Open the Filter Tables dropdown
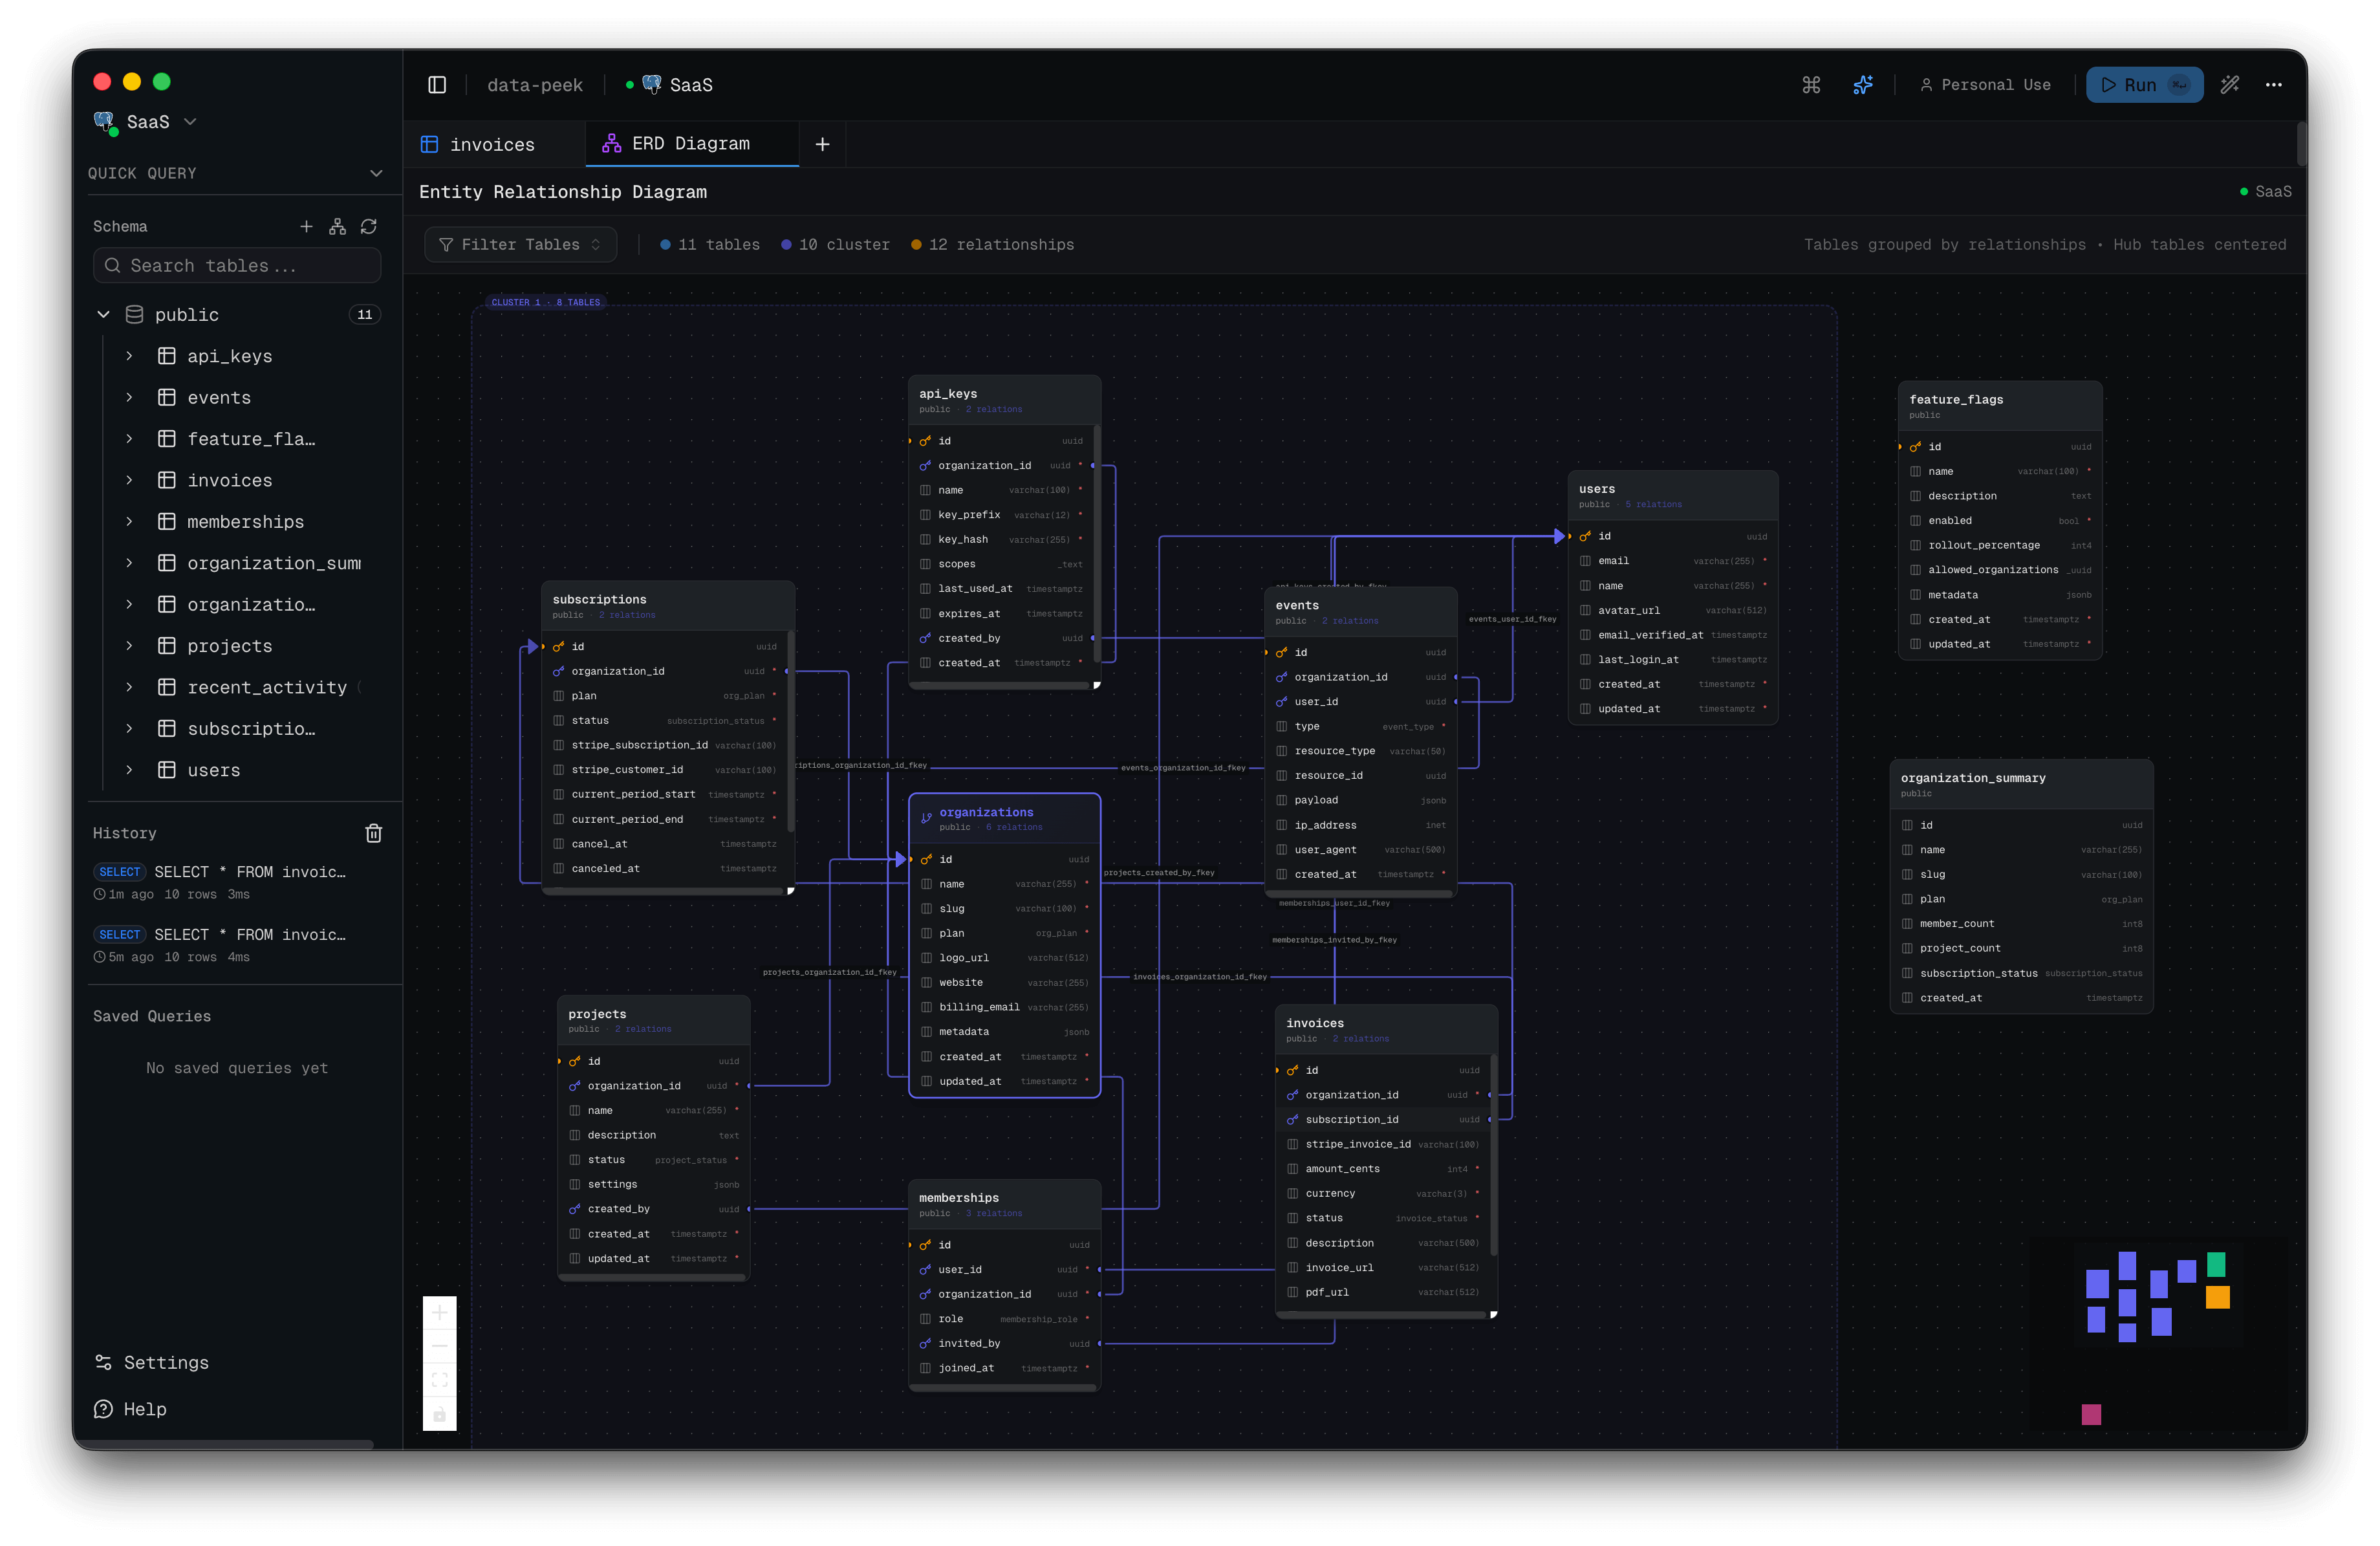Screen dimensions: 2380x1546 point(520,244)
